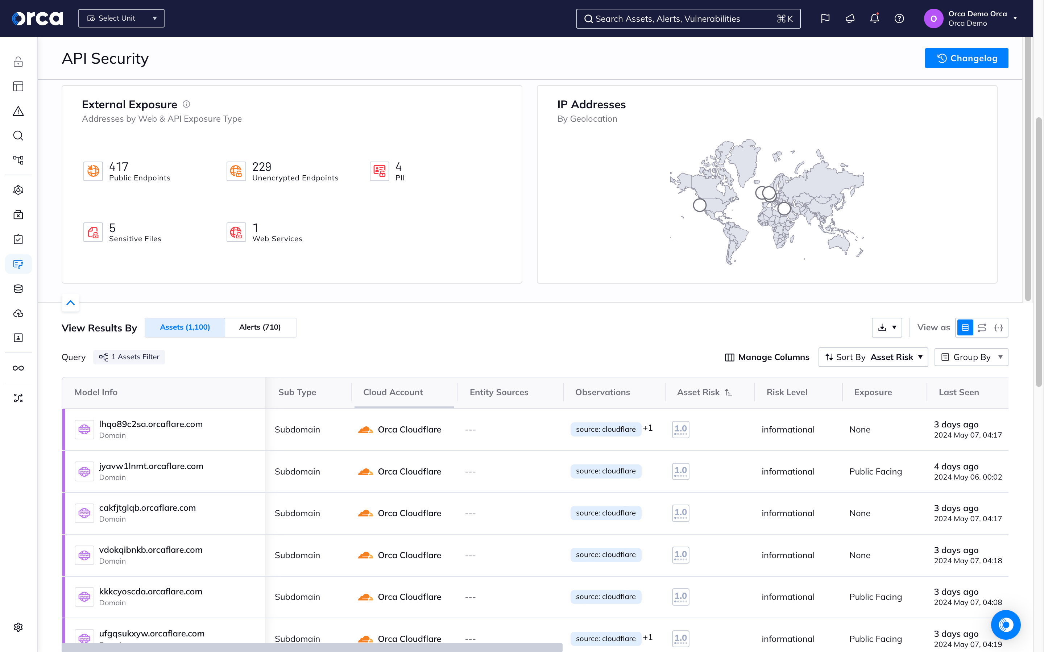Click the Orca logo in the header

(37, 18)
